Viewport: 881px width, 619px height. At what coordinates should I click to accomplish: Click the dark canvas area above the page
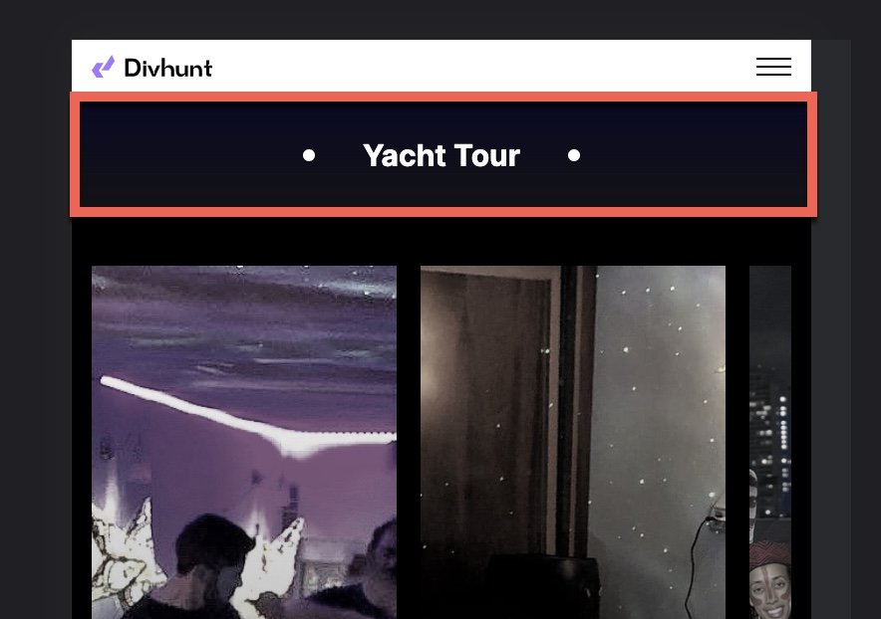[440, 19]
